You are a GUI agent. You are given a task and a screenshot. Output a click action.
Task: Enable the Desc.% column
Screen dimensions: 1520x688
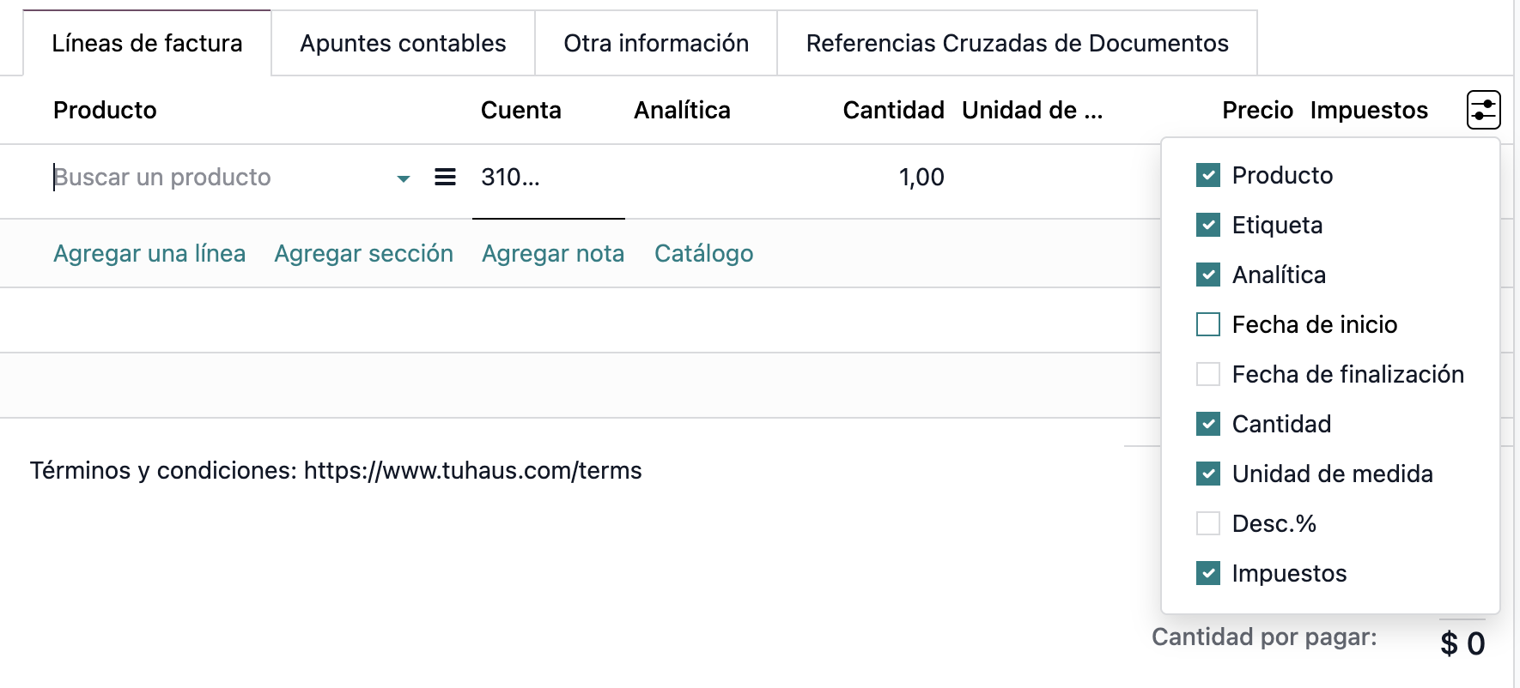click(1208, 523)
